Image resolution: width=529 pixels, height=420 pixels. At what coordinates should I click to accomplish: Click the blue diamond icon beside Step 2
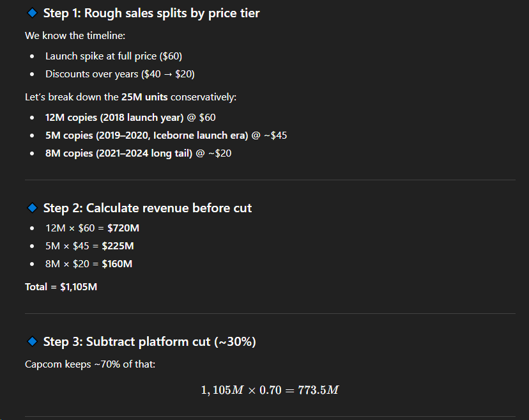(32, 208)
